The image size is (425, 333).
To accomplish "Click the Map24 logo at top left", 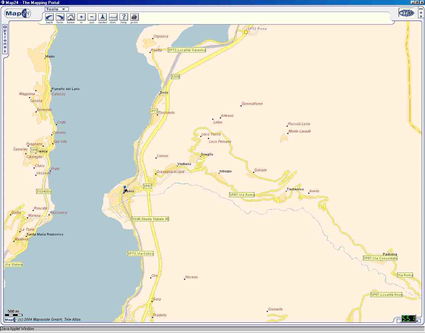I will 18,14.
